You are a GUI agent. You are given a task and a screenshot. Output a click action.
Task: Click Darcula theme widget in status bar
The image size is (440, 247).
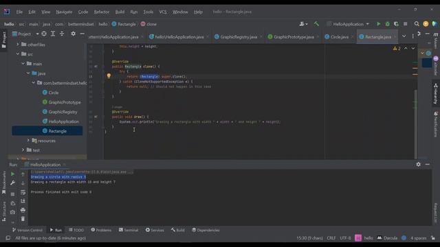click(387, 238)
